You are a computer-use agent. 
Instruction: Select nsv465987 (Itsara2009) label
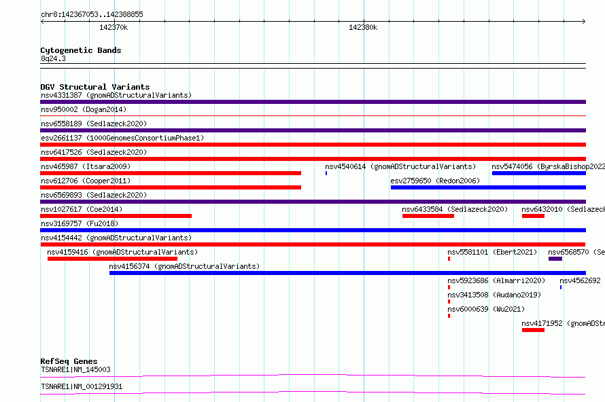click(86, 166)
